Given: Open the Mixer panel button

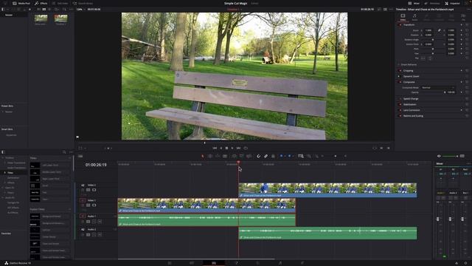Looking at the screenshot, I should click(x=414, y=3).
